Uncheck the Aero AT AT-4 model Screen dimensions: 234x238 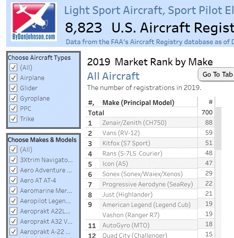point(13,180)
